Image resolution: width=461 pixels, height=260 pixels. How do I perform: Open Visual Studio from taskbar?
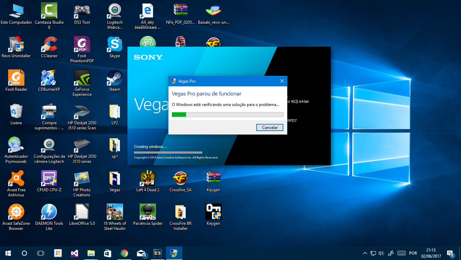point(75,253)
